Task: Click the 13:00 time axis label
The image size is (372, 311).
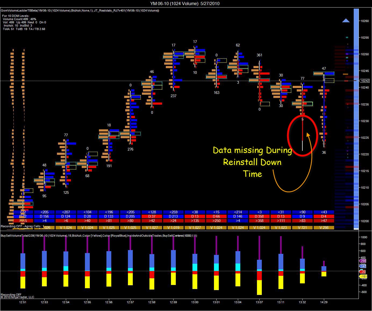Action: point(195,302)
